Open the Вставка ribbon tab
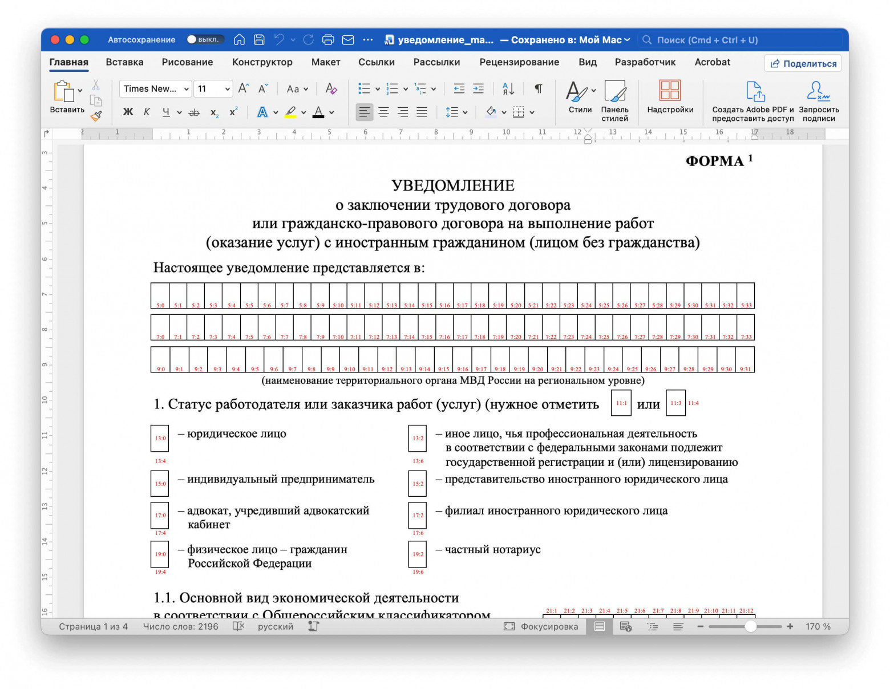Viewport: 890px width, 689px height. (x=124, y=62)
